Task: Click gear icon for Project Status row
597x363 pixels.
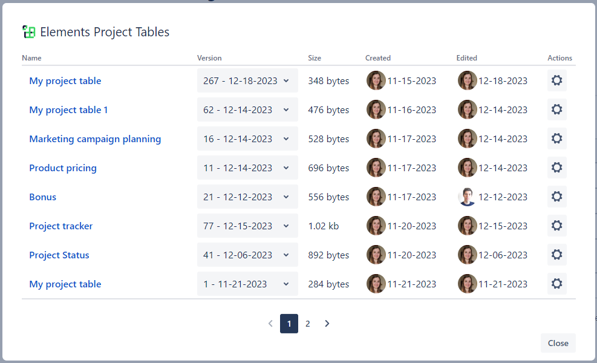Action: (x=556, y=255)
